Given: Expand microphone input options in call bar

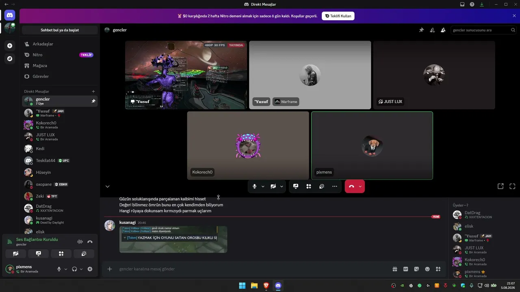Looking at the screenshot, I should (263, 187).
